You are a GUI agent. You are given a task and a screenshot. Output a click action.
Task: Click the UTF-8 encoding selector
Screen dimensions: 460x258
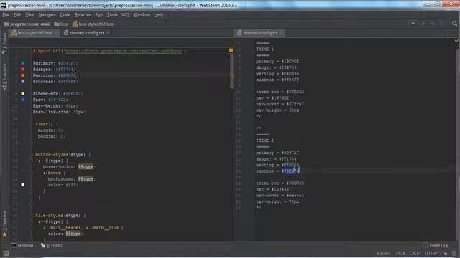click(432, 253)
